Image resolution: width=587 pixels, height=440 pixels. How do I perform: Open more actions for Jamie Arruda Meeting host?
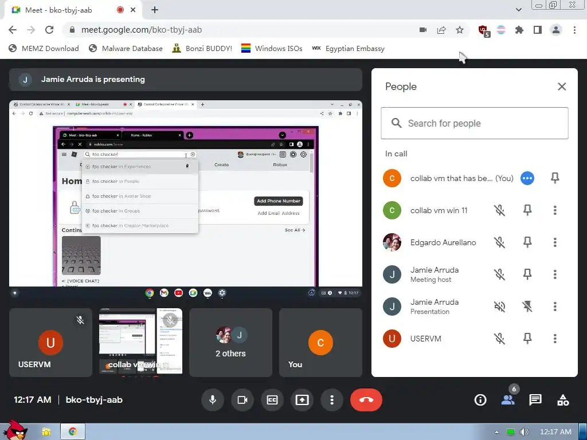pyautogui.click(x=555, y=274)
